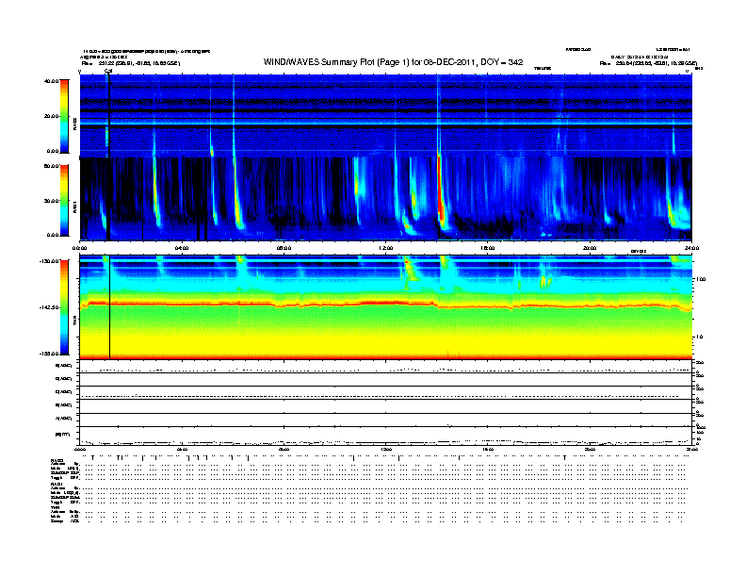Click the 10 tick label on TNR right axis
This screenshot has width=746, height=577.
coord(699,338)
